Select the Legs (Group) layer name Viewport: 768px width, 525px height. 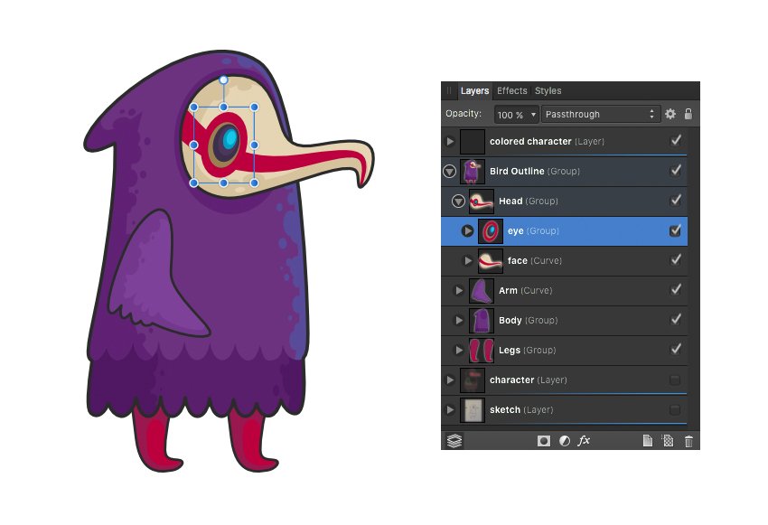click(x=527, y=351)
